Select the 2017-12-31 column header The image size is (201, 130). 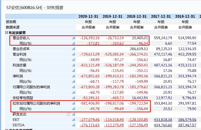click(x=161, y=17)
